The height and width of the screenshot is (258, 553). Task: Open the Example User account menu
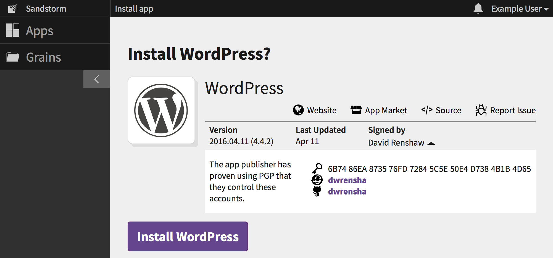point(520,9)
